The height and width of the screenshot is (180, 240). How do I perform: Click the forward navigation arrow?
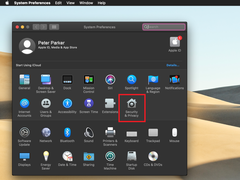click(43, 27)
